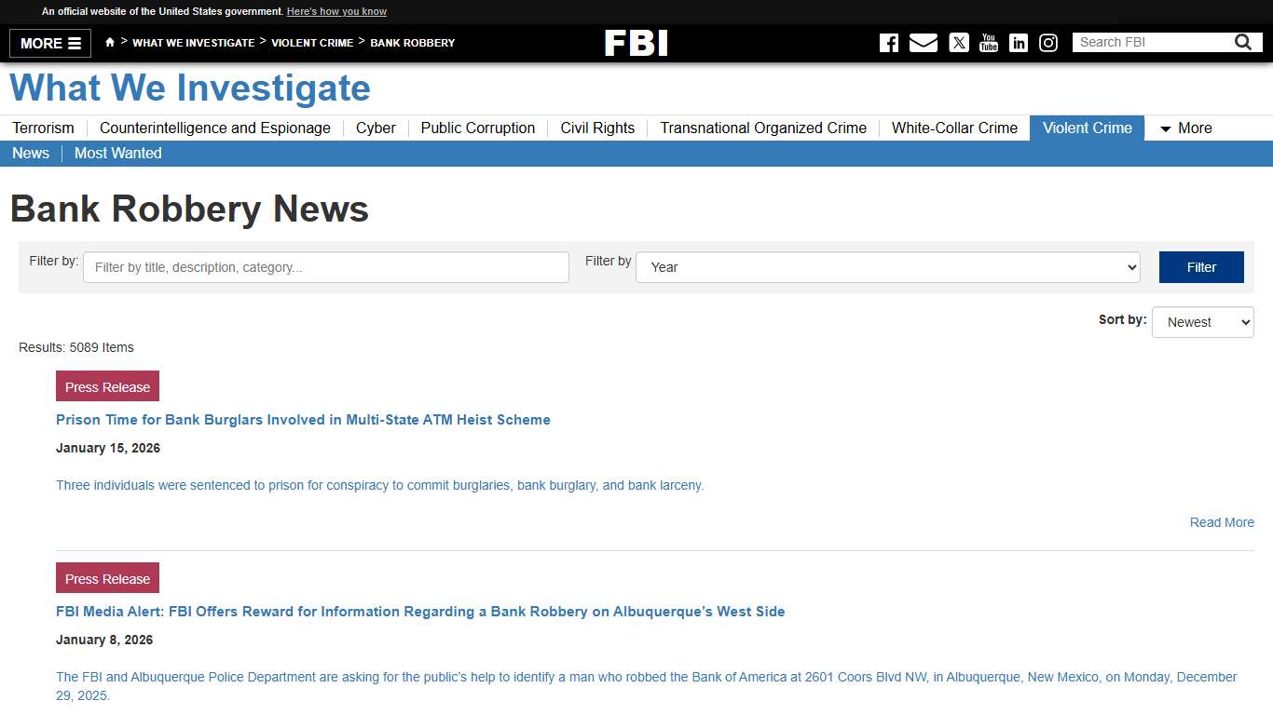Screen dimensions: 1273x715
Task: Open the Sort by Newest dropdown
Action: (1202, 322)
